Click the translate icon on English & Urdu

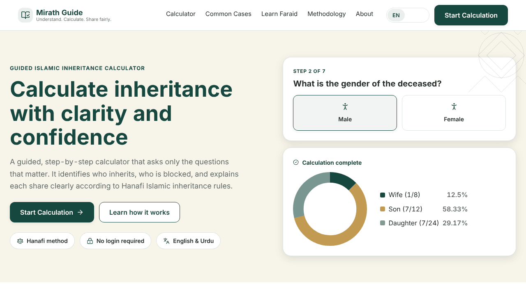pos(166,241)
